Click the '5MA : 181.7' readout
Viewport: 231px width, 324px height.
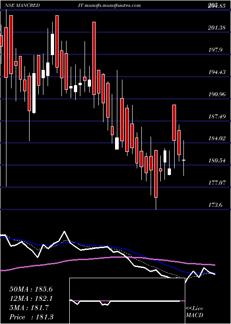click(29, 308)
